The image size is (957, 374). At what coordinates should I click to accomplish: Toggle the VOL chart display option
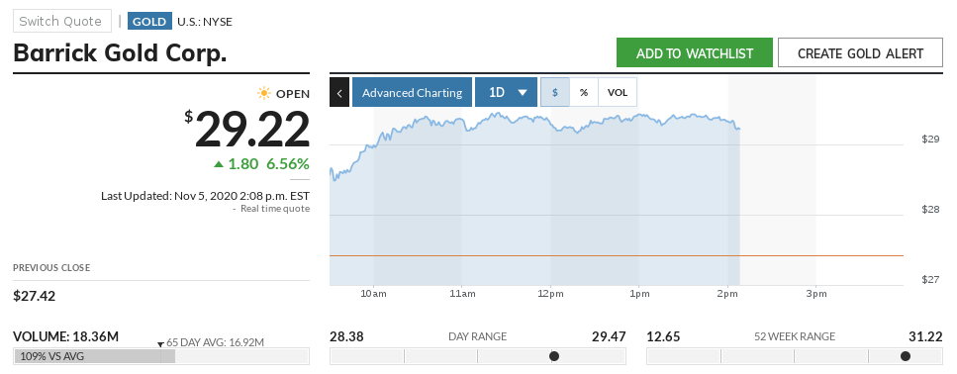[x=618, y=92]
